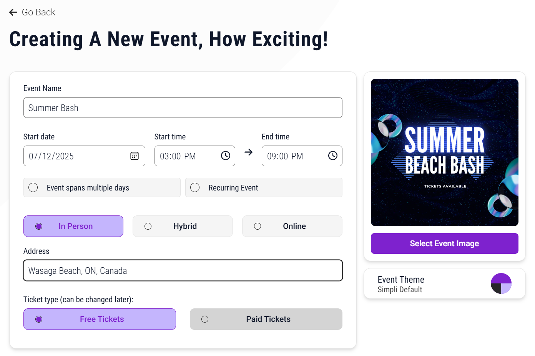Click the Address input showing Wasaga Beach
Viewport: 535px width, 356px height.
pyautogui.click(x=183, y=270)
